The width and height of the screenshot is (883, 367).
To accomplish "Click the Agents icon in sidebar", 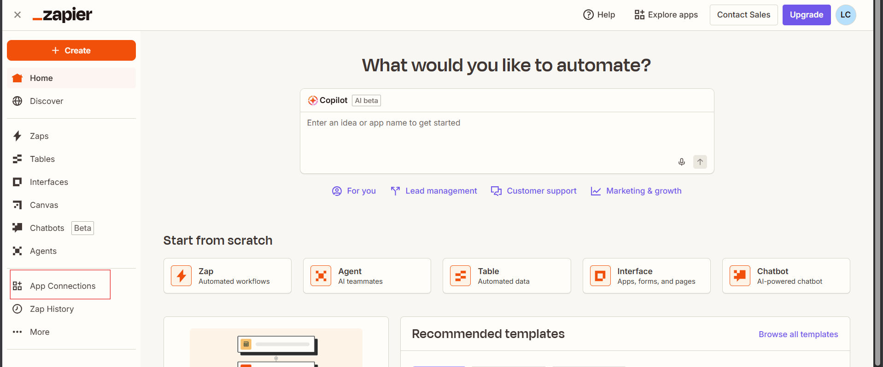I will [x=18, y=251].
